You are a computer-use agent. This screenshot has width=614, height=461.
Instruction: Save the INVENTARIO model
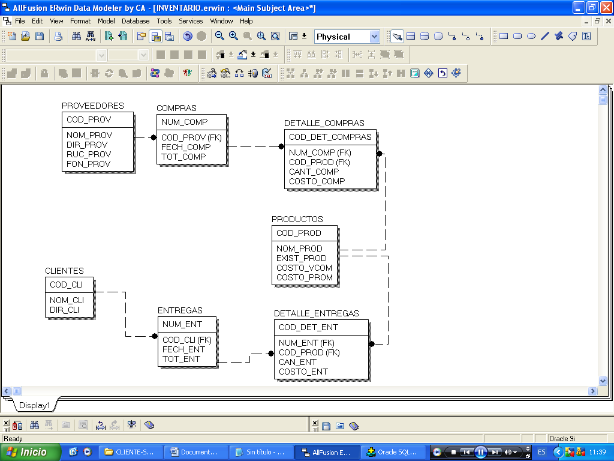(39, 36)
